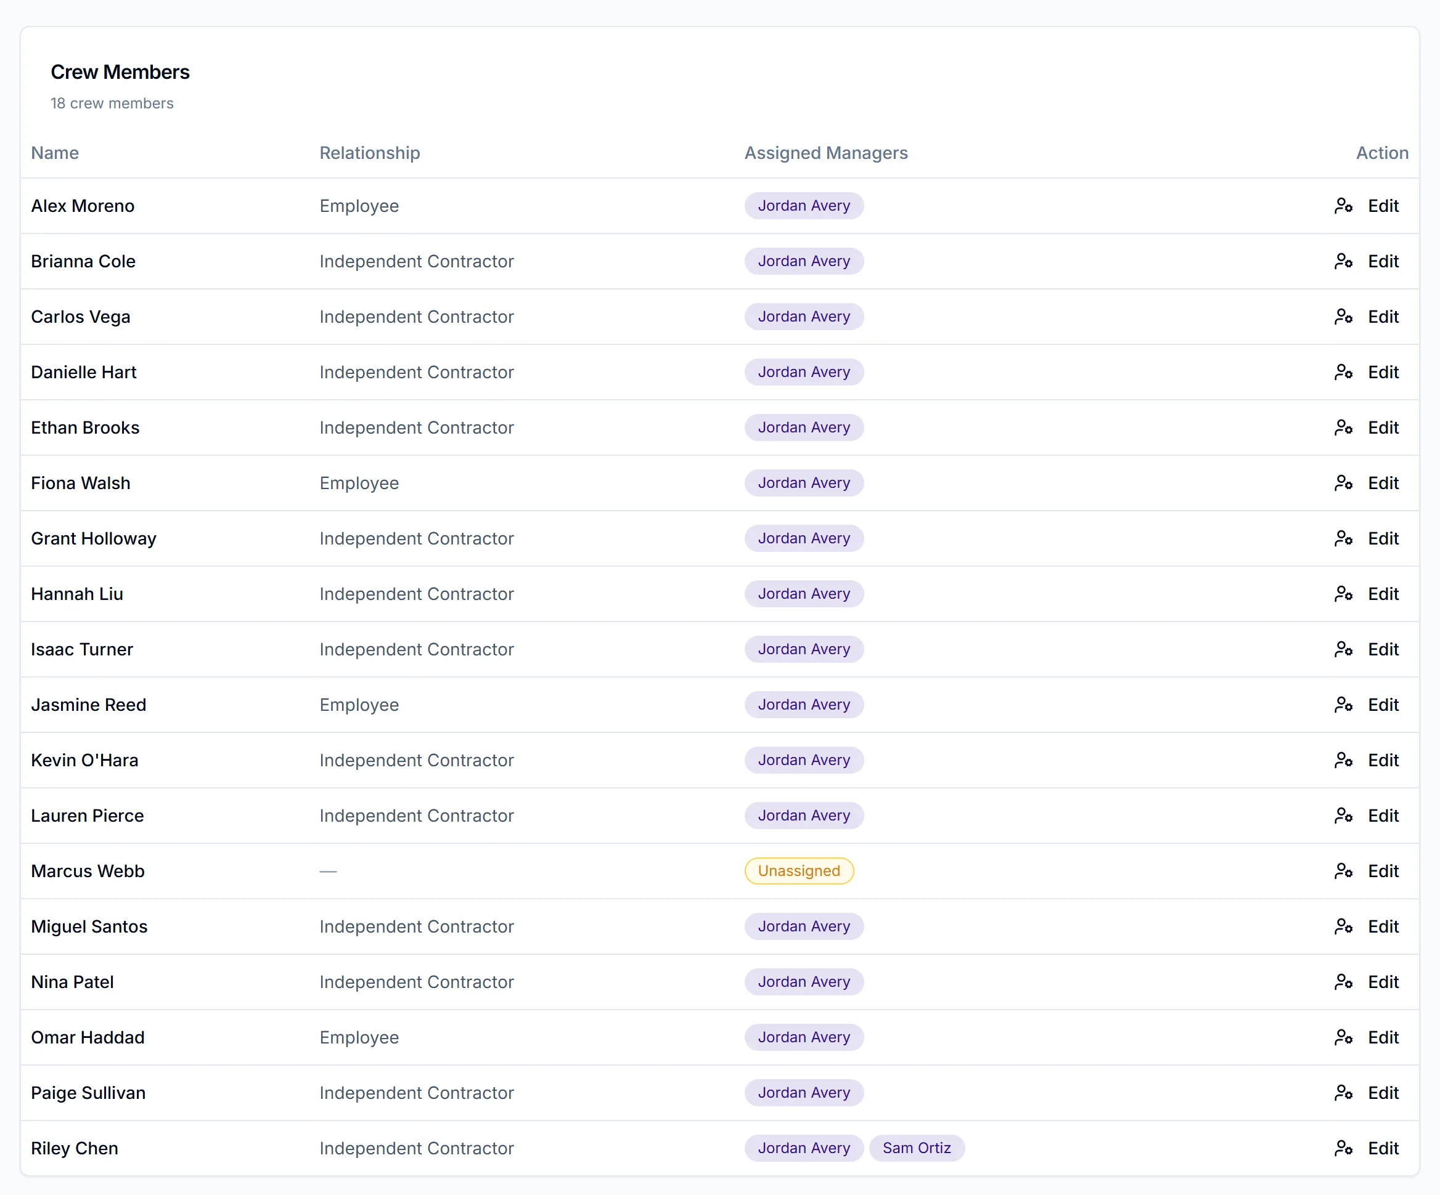Click the Action column header
This screenshot has width=1440, height=1195.
pos(1381,153)
